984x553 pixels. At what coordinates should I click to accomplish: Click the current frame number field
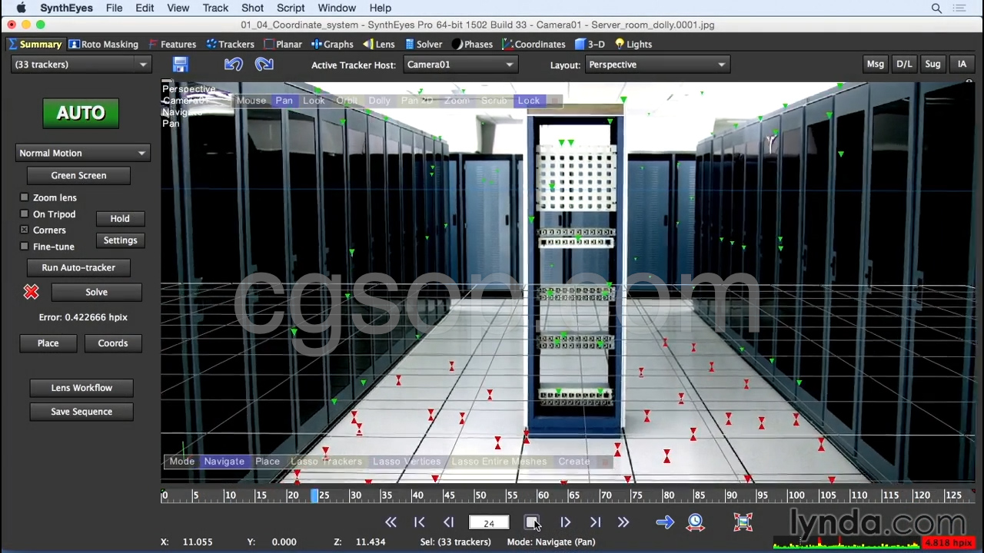[489, 523]
